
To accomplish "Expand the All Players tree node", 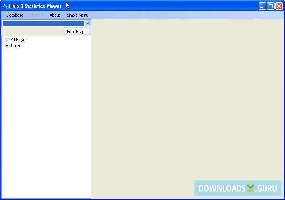I will tap(7, 40).
